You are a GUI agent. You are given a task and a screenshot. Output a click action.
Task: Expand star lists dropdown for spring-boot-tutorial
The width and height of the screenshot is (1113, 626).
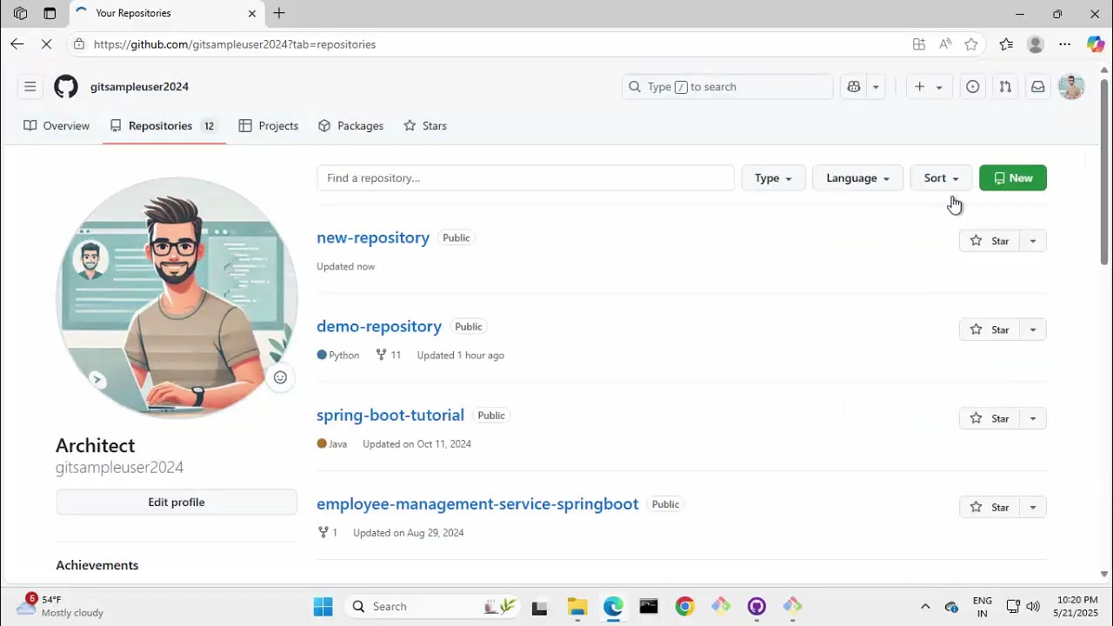click(x=1033, y=418)
